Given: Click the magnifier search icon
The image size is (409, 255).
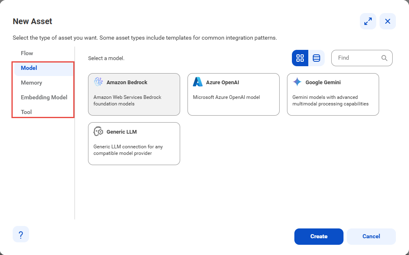Looking at the screenshot, I should [x=384, y=58].
